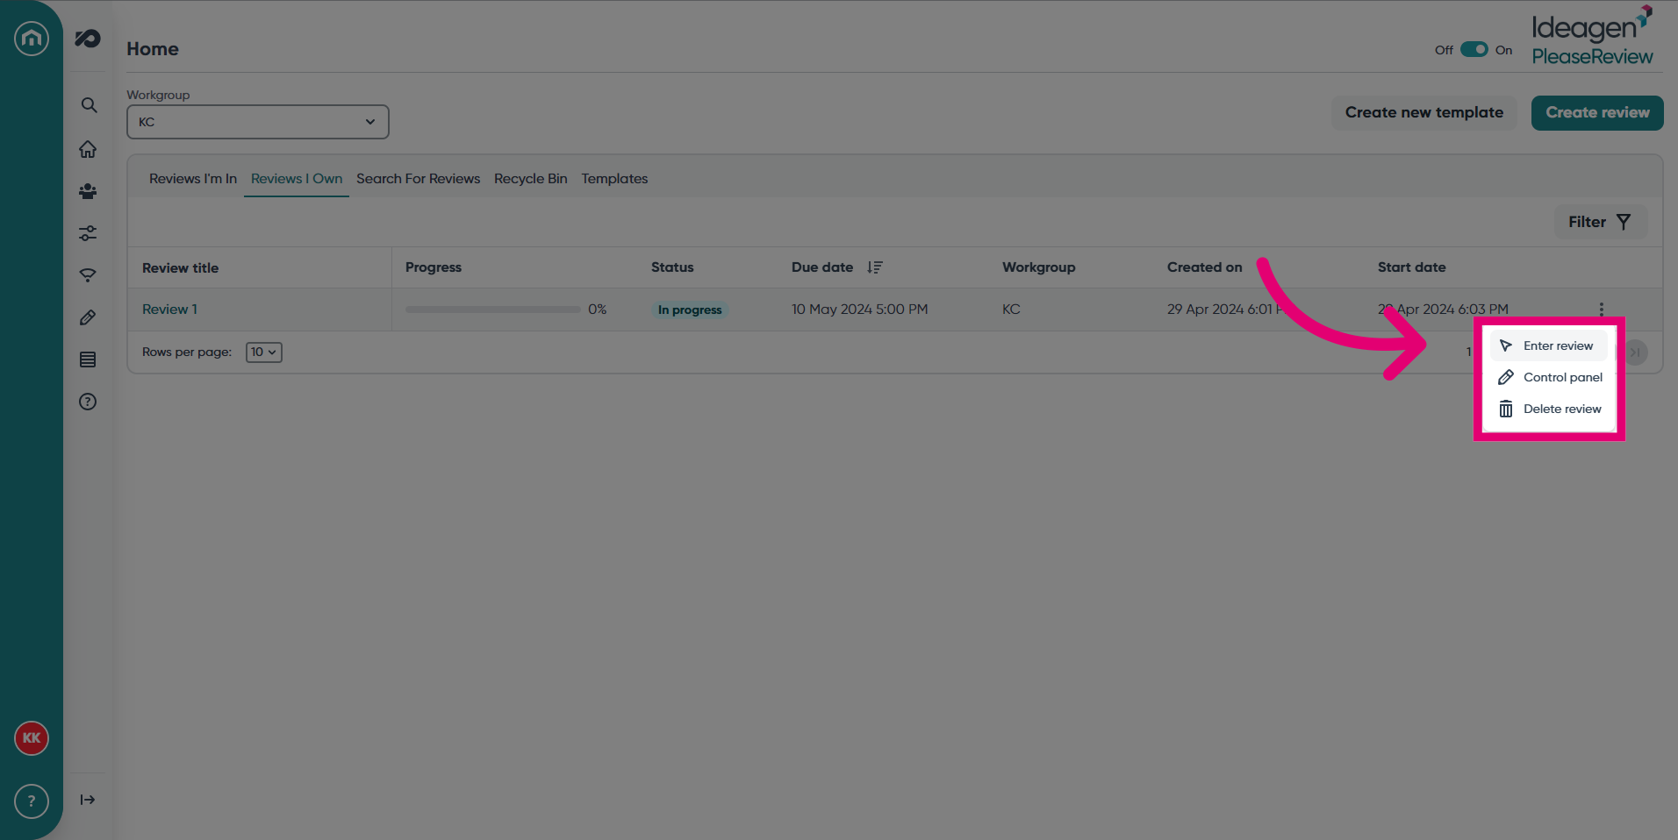Click the In progress status badge
This screenshot has height=840, width=1678.
(690, 310)
